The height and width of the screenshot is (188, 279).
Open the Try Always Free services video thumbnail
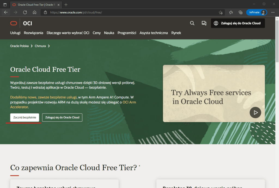coord(214,94)
